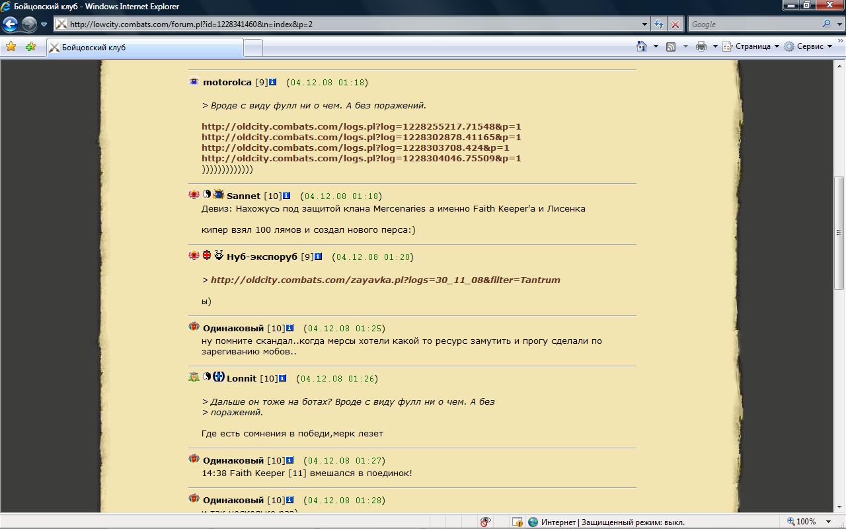
Task: Click the privacy report eye icon in status bar
Action: point(486,522)
